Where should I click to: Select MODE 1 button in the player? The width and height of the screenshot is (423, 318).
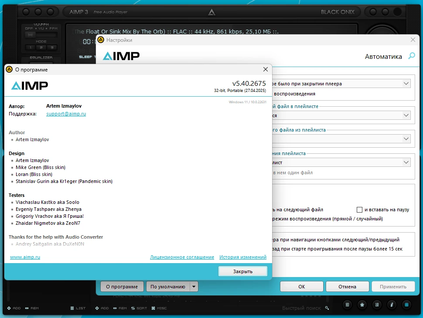[x=31, y=48]
